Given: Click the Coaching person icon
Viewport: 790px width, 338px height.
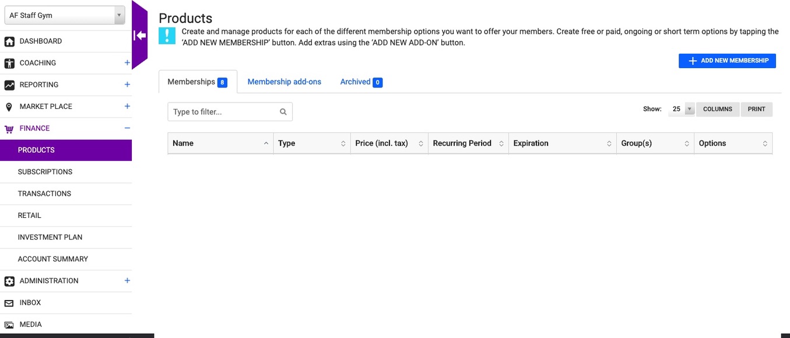Looking at the screenshot, I should [9, 63].
